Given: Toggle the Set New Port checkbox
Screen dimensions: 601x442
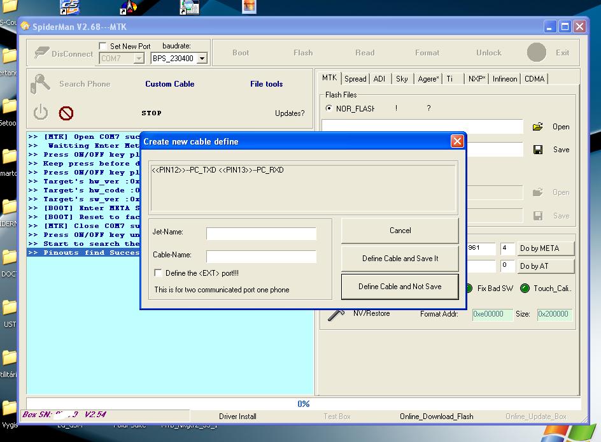Looking at the screenshot, I should coord(103,46).
